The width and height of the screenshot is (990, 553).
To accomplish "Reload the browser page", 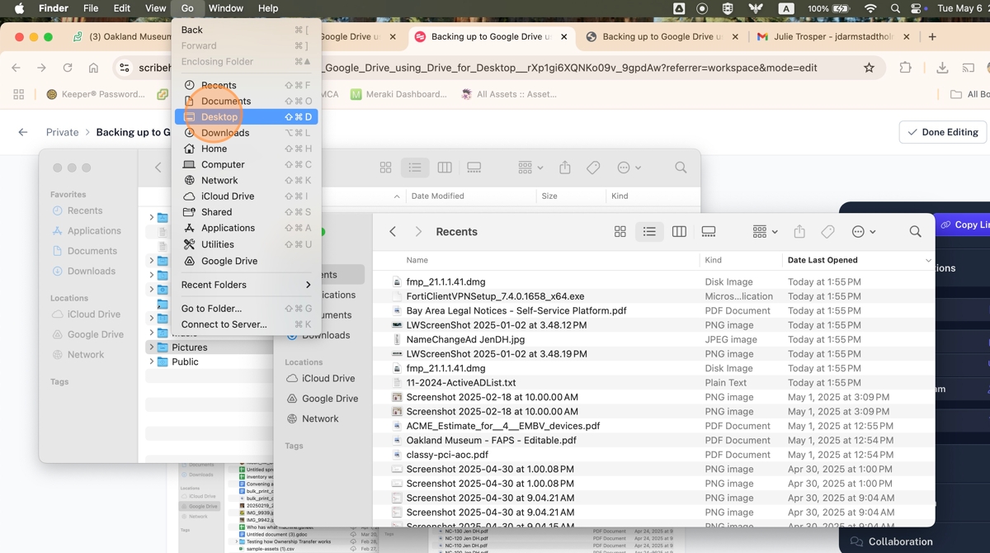I will tap(68, 68).
